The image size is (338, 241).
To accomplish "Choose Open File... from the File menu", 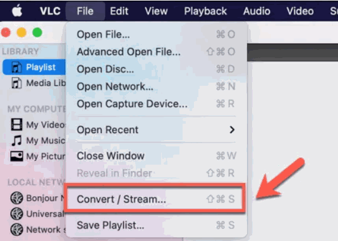I will [x=157, y=35].
